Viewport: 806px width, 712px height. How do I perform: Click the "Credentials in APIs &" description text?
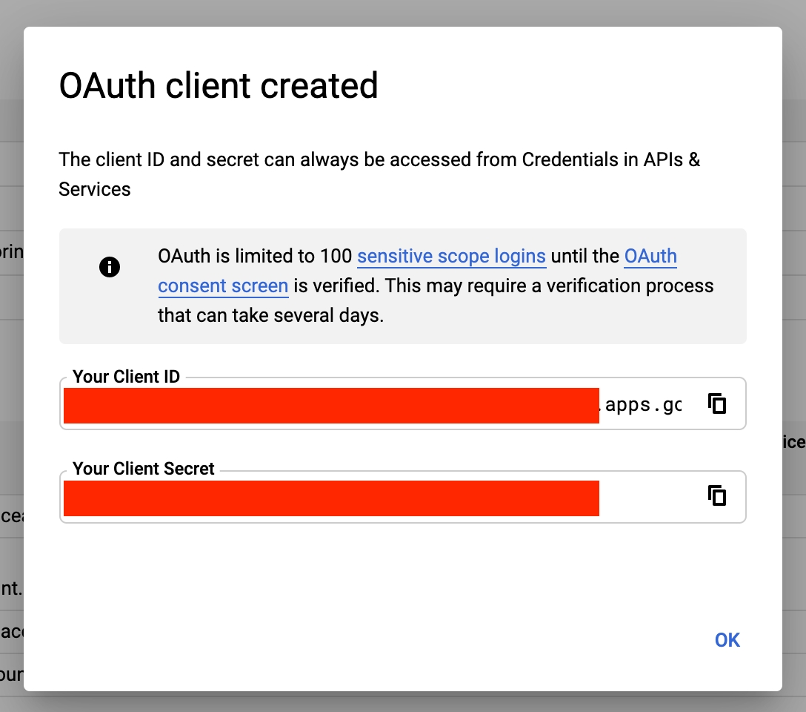(x=611, y=159)
